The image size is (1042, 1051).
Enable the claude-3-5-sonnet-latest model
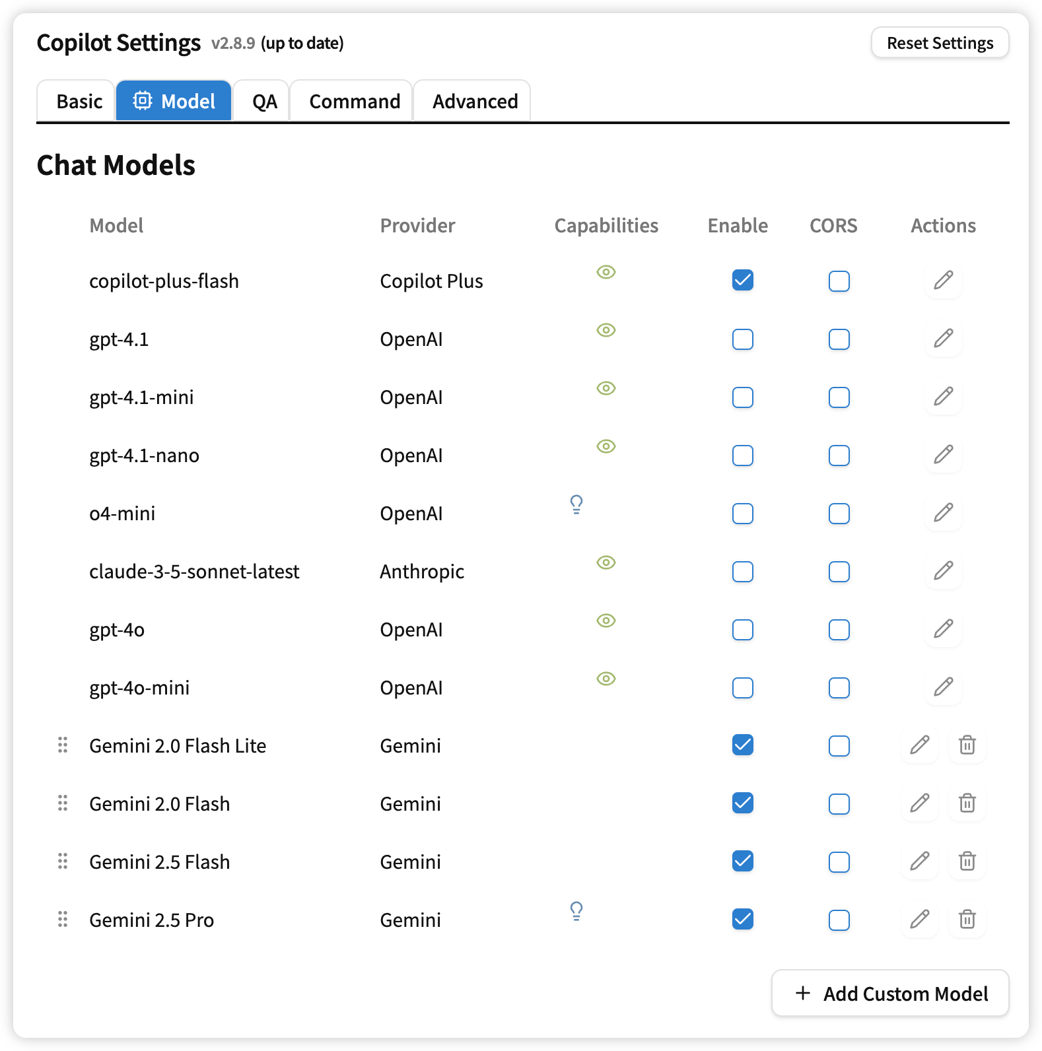743,572
